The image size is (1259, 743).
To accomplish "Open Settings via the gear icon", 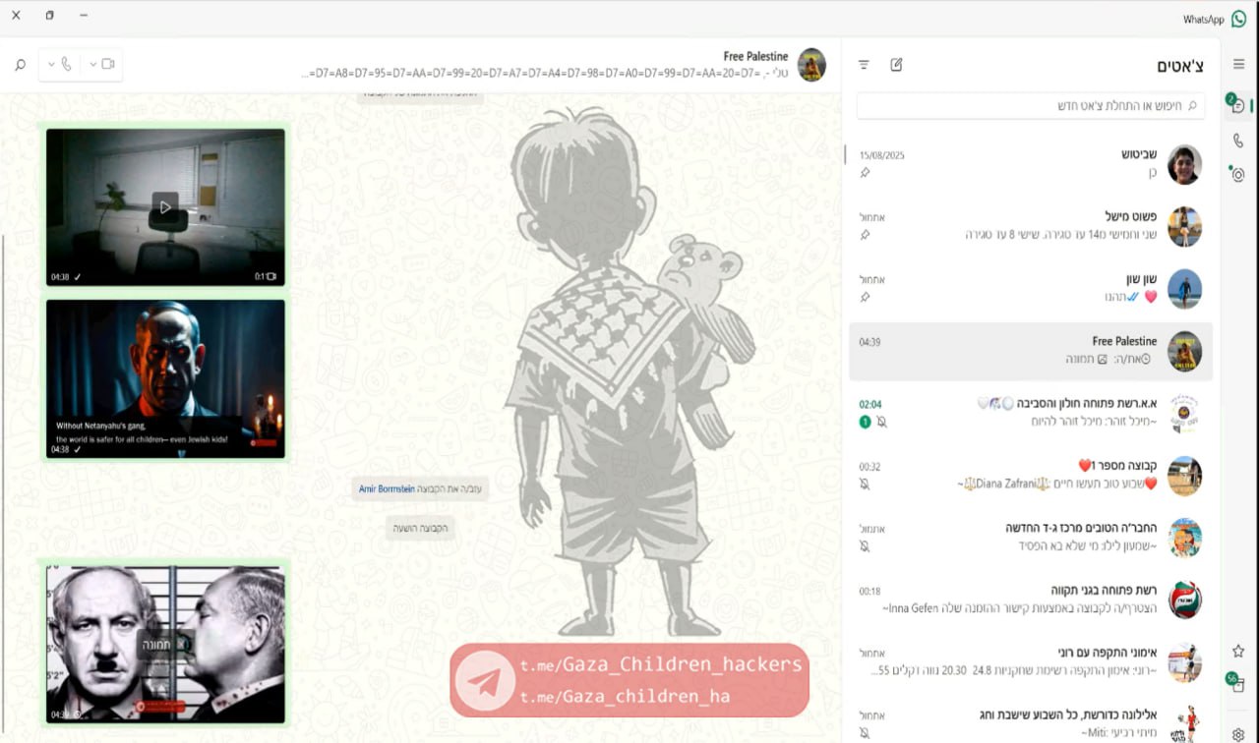I will 1237,734.
